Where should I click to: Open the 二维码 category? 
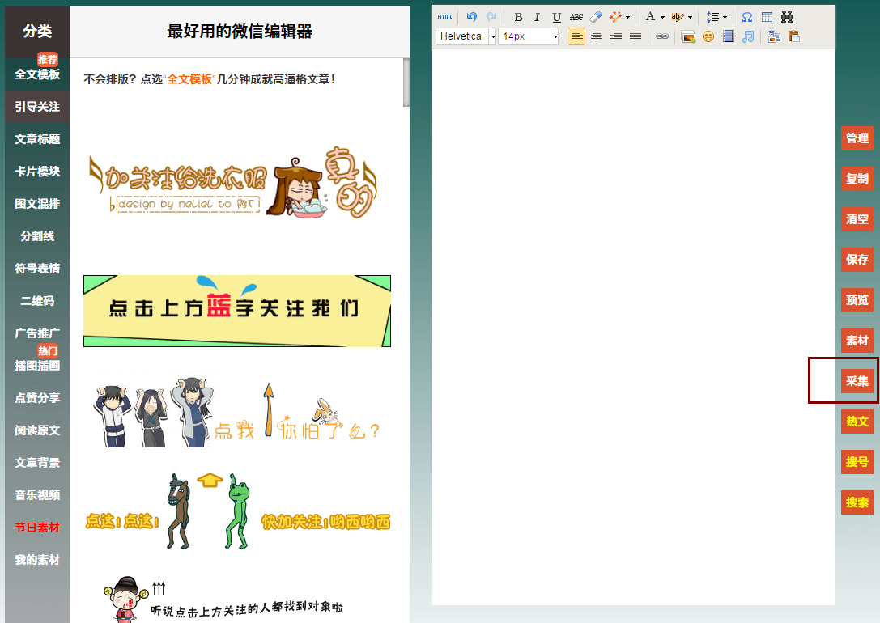click(36, 300)
